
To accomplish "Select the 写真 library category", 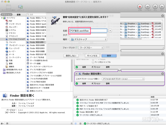I will (x=11, y=60).
